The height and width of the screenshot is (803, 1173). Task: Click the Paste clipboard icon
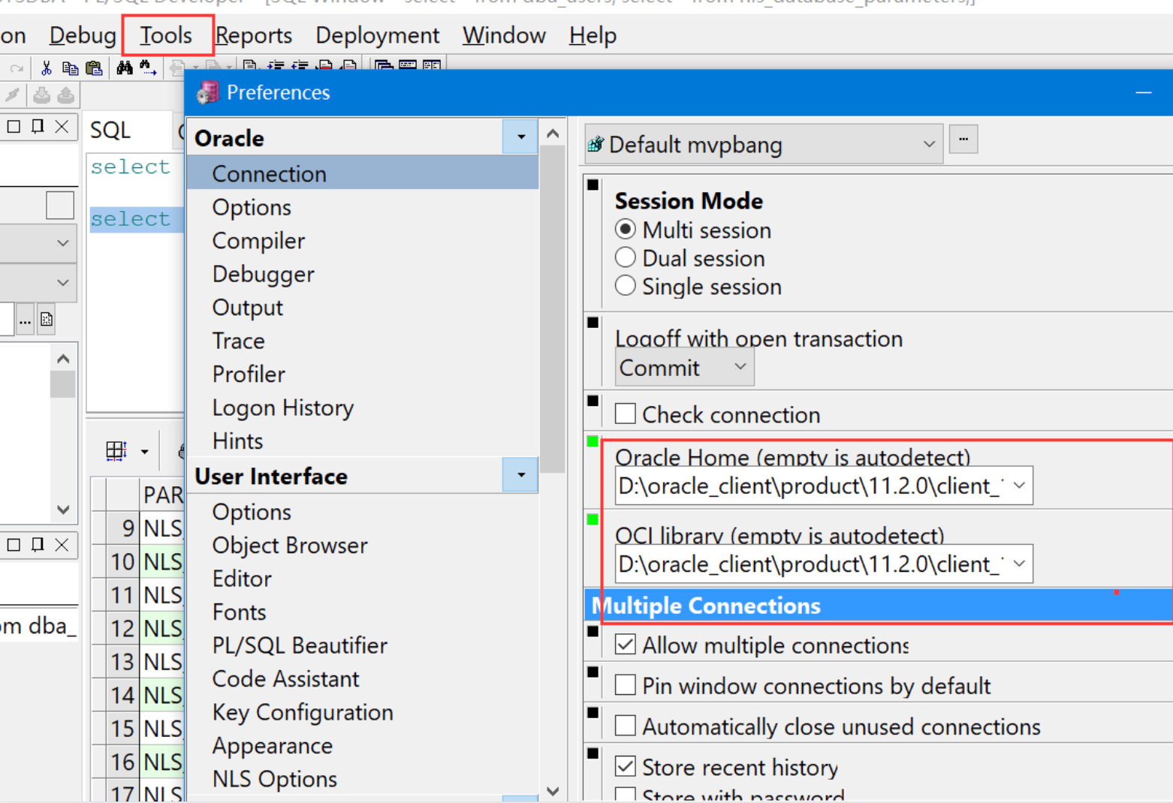tap(94, 69)
